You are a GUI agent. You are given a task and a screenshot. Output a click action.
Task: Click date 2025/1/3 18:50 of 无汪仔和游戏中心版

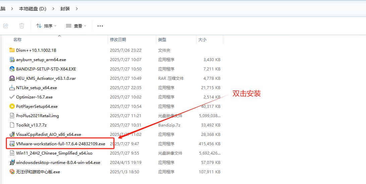tap(124, 172)
